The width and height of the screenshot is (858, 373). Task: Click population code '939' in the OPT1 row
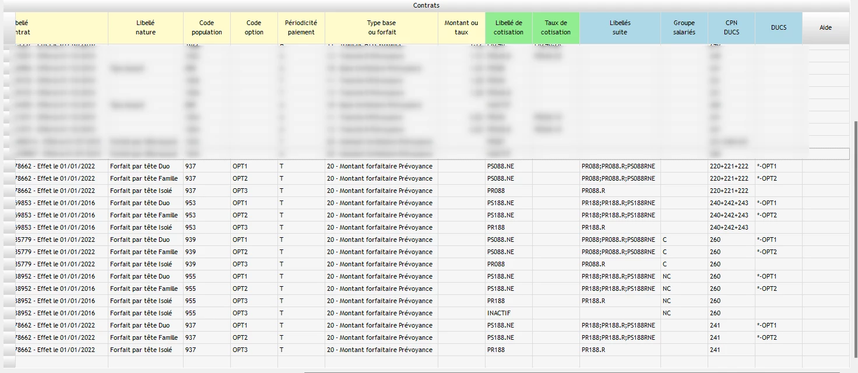tap(191, 240)
